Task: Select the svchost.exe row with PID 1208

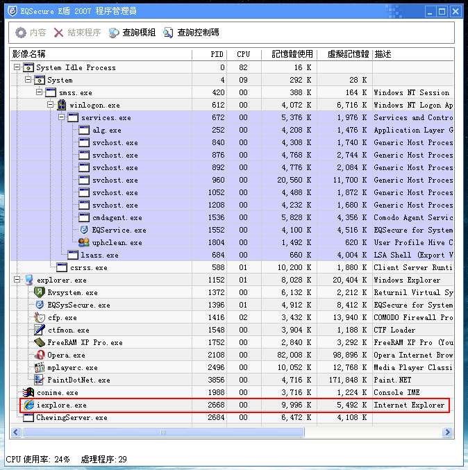Action: coord(232,205)
